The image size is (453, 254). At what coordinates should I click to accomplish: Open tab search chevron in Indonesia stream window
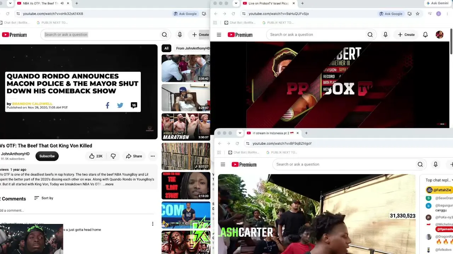[240, 133]
